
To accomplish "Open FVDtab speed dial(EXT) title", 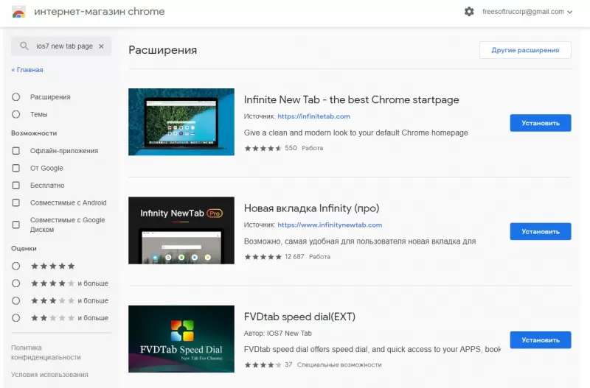I will [x=299, y=317].
